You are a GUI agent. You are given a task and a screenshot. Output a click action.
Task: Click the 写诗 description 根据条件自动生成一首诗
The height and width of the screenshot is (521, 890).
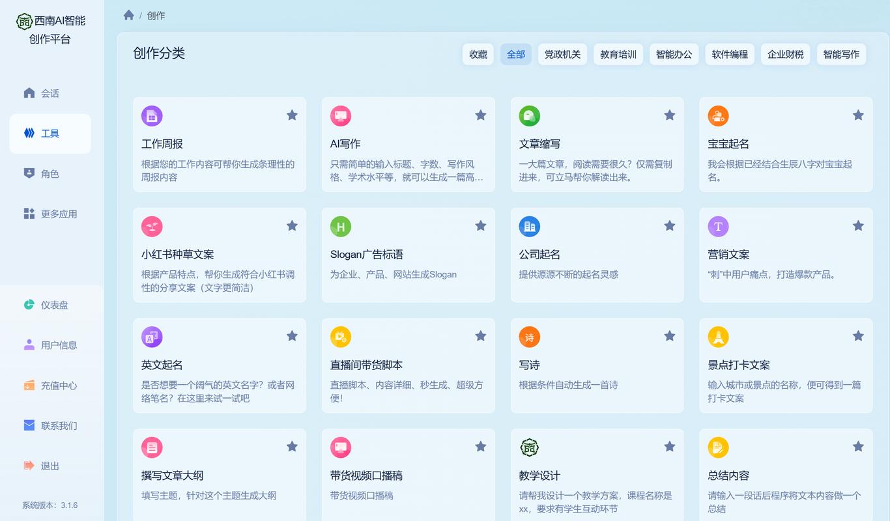[569, 385]
